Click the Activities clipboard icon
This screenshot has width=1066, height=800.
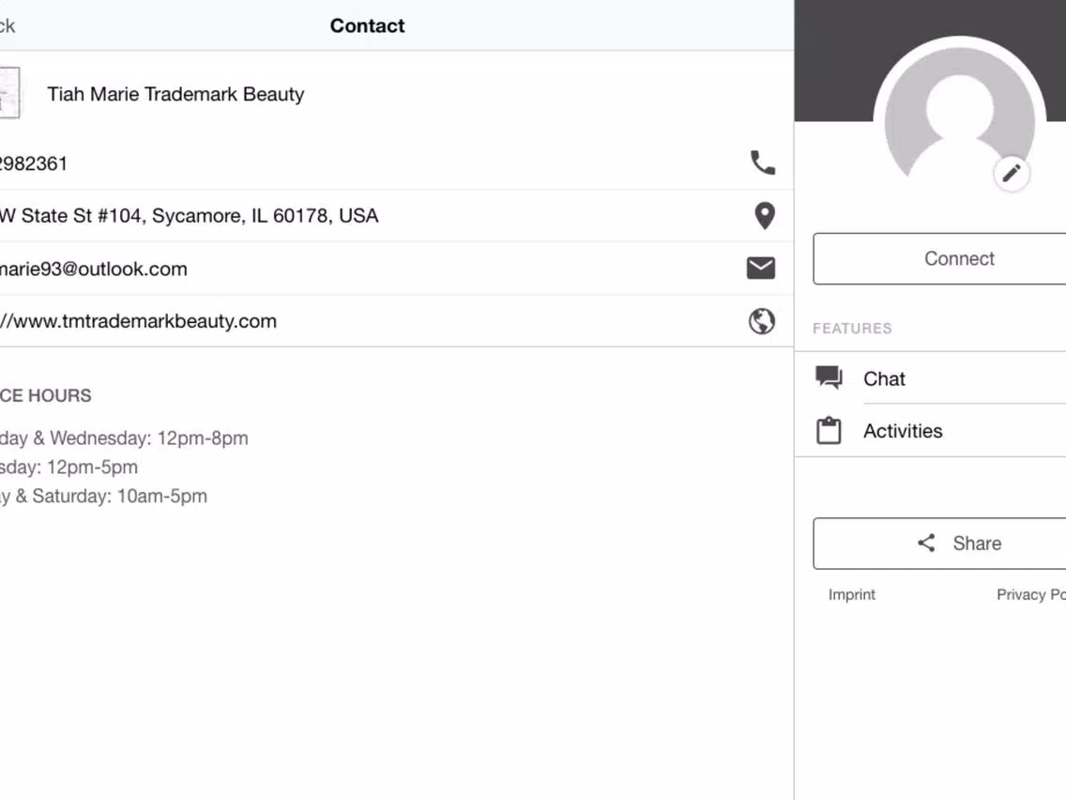point(829,431)
